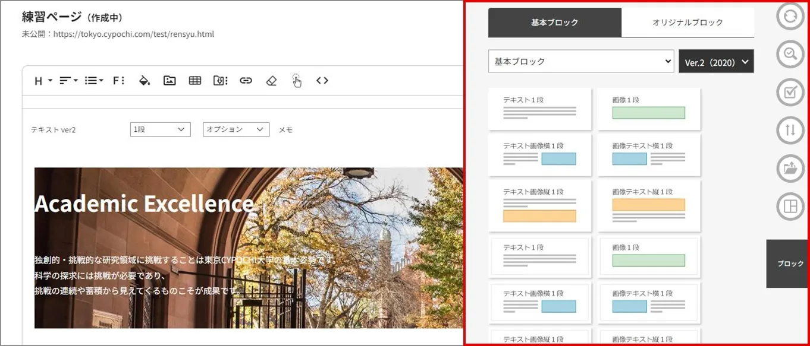Click the pointing hand tap icon
Viewport: 810px width, 346px height.
(297, 81)
